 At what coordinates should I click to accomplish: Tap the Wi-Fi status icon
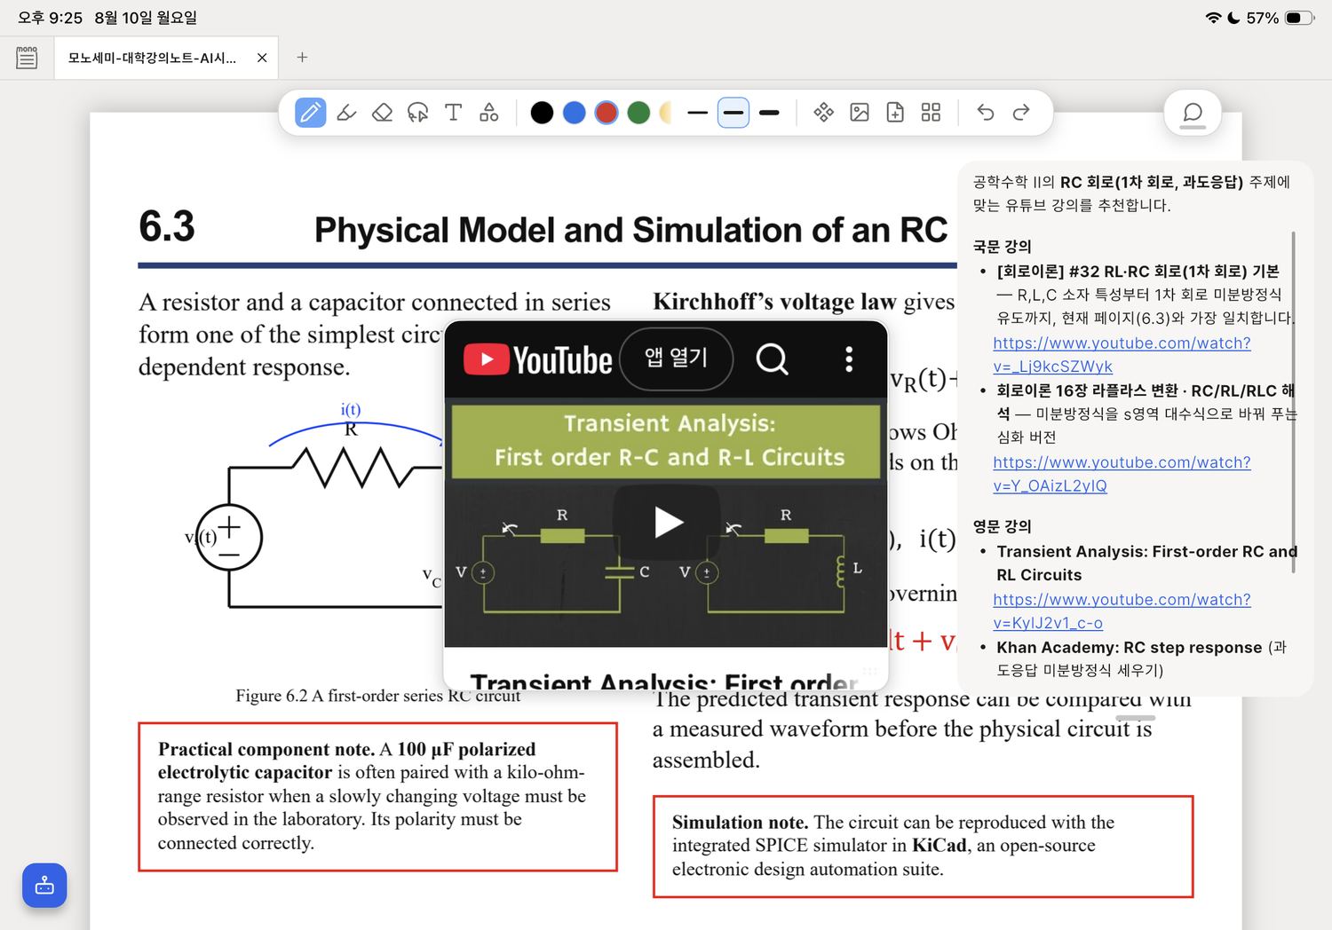coord(1213,18)
